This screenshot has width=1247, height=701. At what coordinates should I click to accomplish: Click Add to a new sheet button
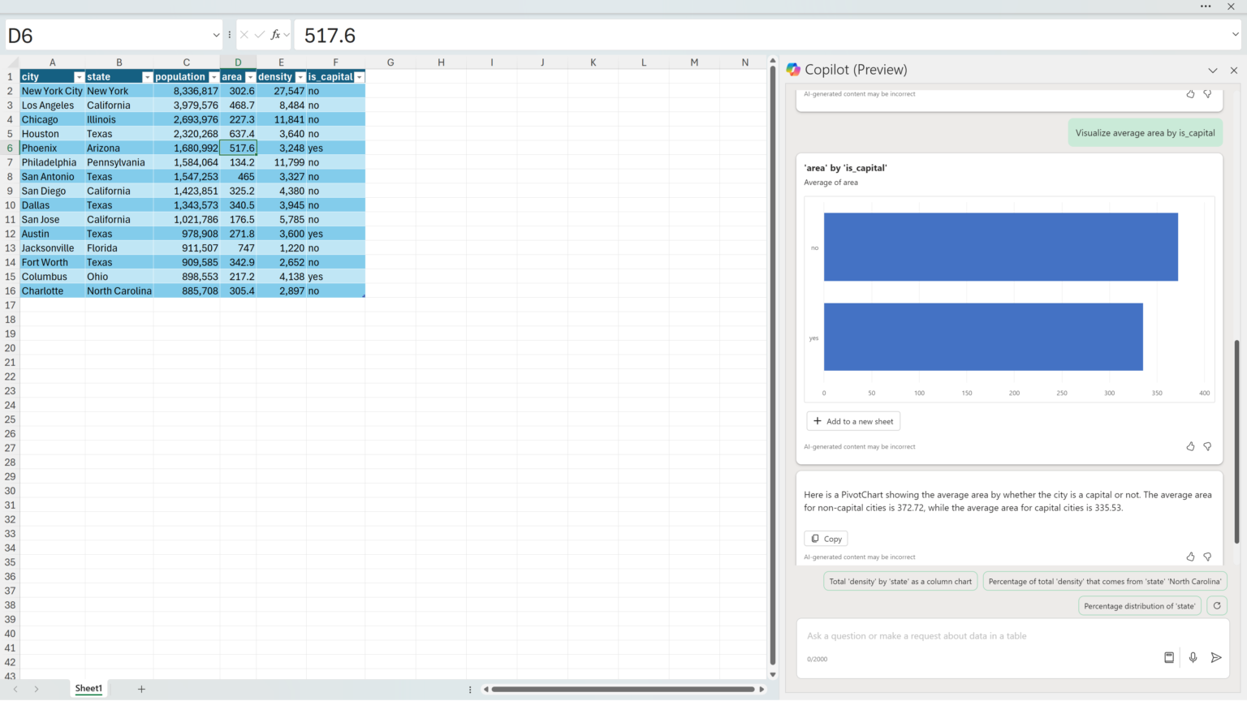tap(853, 421)
